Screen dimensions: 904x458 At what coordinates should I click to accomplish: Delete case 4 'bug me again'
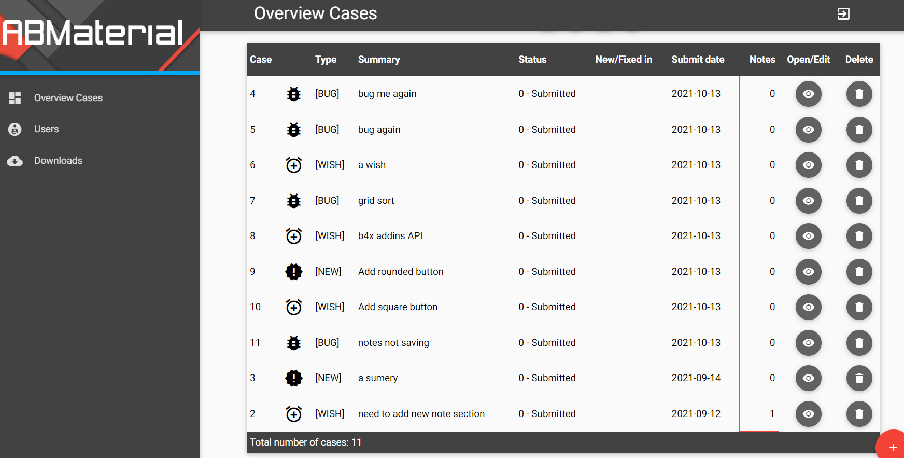tap(859, 94)
